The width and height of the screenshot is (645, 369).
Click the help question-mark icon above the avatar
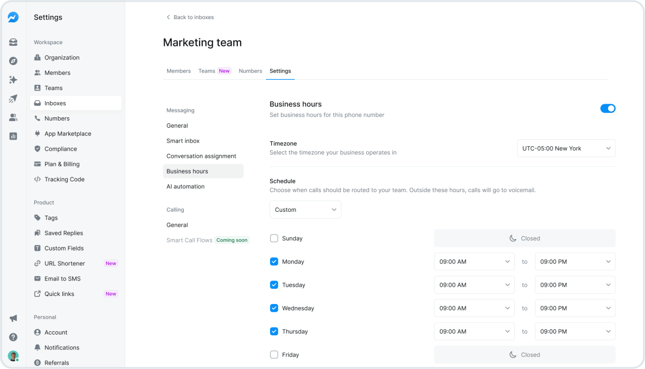[x=13, y=337]
